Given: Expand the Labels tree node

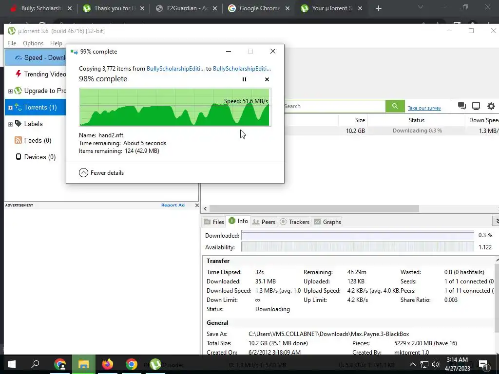Looking at the screenshot, I should 10,124.
